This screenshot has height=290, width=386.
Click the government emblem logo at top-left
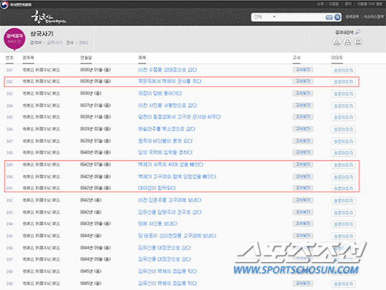(x=4, y=5)
